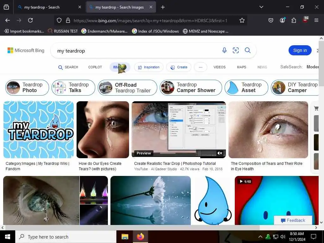The image size is (324, 243).
Task: Open Windows Start menu
Action: point(8,237)
